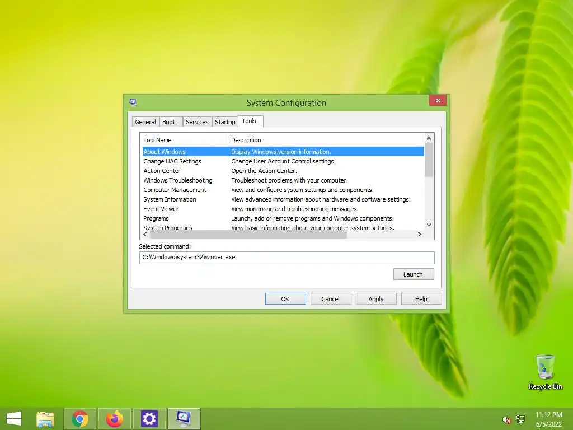Click the muted volume tray icon
The height and width of the screenshot is (430, 573).
point(506,419)
